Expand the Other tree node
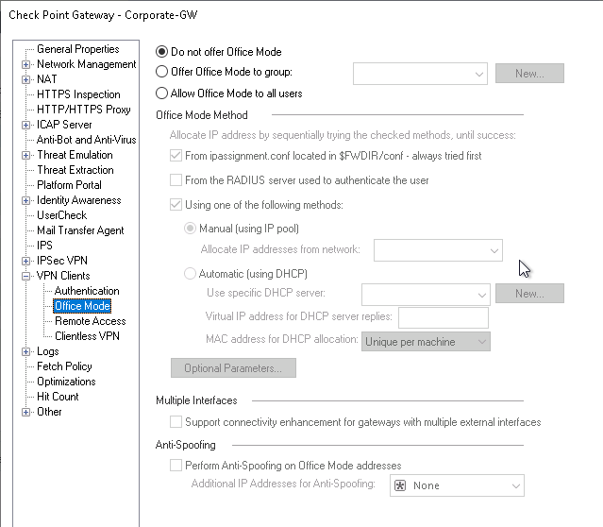 tap(25, 412)
